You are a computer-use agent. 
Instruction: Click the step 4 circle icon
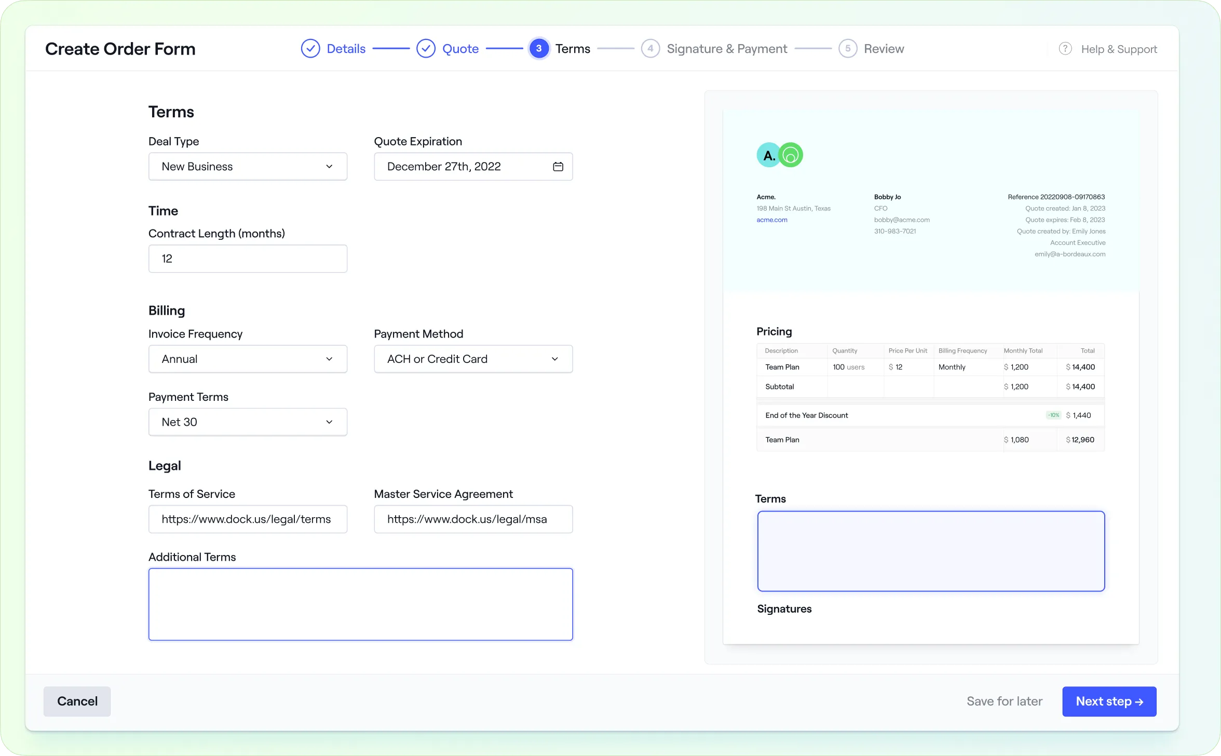[650, 49]
